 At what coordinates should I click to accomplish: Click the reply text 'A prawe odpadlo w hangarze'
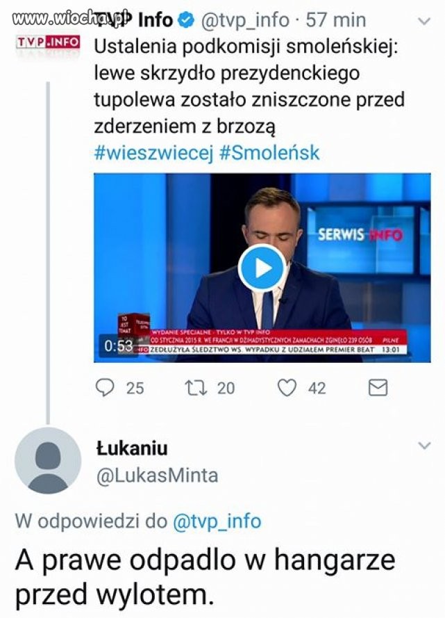(x=205, y=560)
